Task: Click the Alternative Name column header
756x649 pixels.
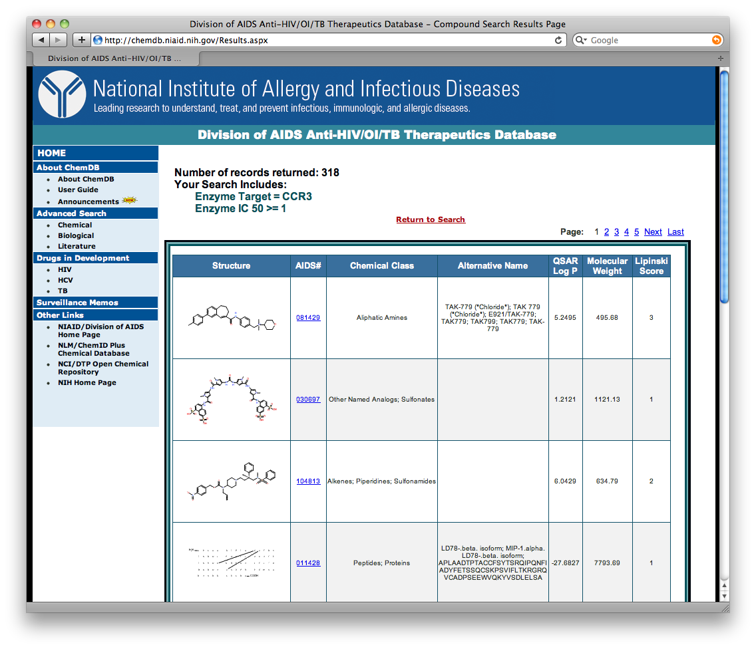Action: [x=492, y=266]
